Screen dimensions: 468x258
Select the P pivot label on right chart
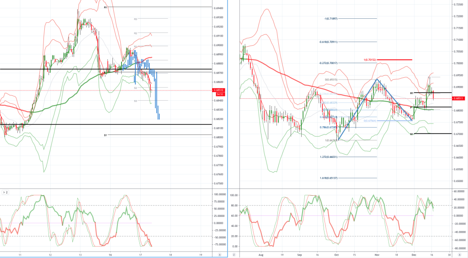(411, 107)
